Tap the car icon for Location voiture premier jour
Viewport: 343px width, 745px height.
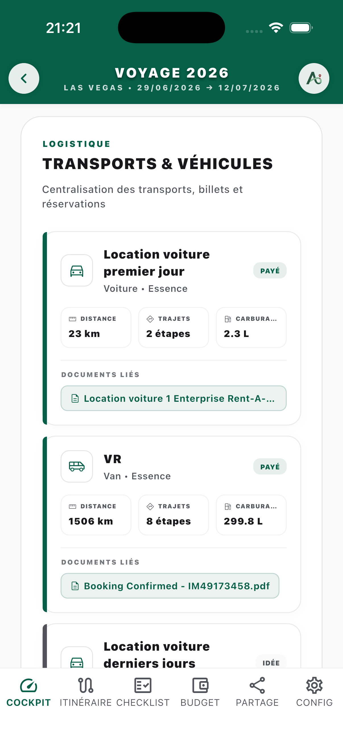(77, 270)
